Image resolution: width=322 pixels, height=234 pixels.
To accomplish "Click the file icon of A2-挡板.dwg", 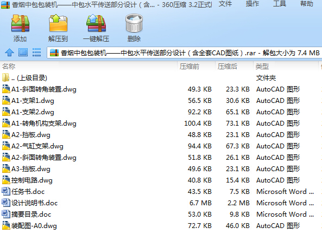I will (6, 134).
